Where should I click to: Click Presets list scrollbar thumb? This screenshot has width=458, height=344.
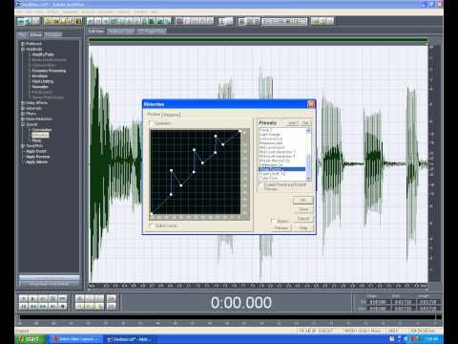(x=308, y=165)
